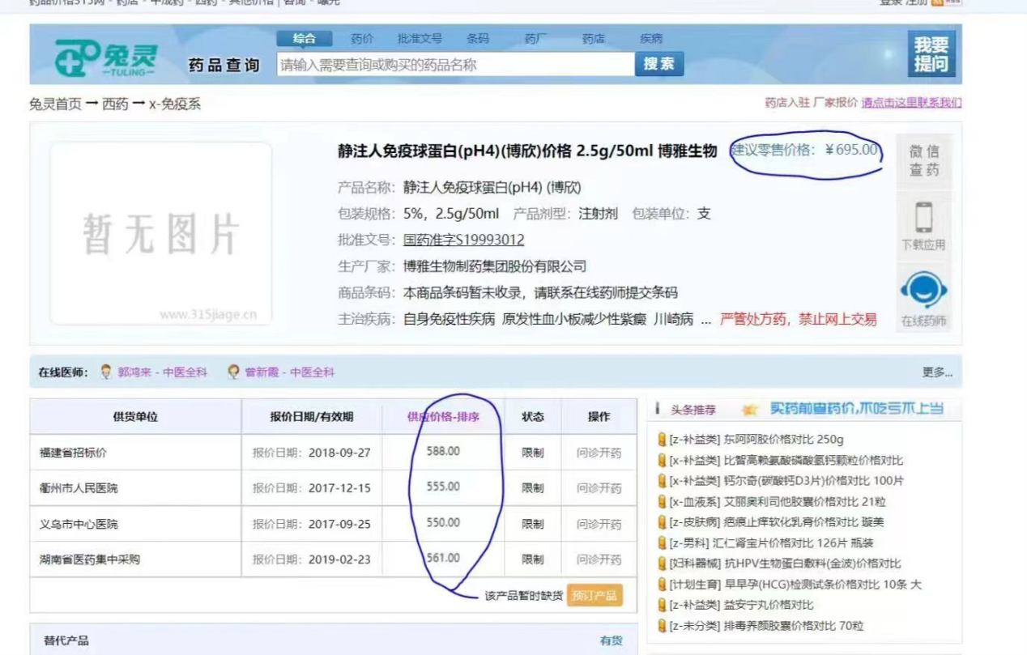The width and height of the screenshot is (1027, 655).
Task: Select the 药厂 search tab
Action: pos(535,38)
